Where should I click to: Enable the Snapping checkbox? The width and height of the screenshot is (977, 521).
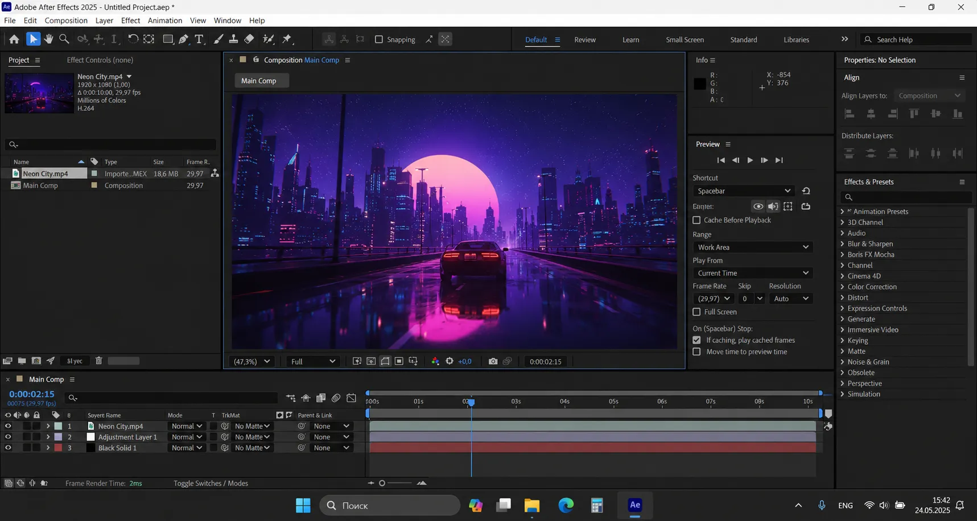[379, 39]
